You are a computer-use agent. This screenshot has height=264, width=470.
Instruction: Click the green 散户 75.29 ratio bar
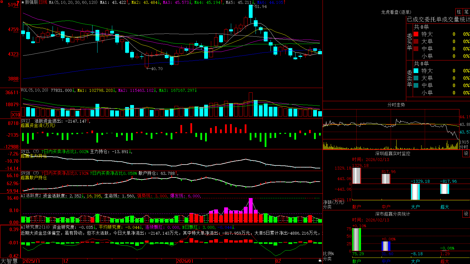pos(356,239)
